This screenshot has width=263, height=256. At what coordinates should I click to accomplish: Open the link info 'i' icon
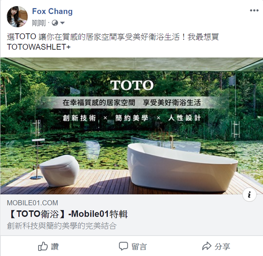[x=249, y=195]
